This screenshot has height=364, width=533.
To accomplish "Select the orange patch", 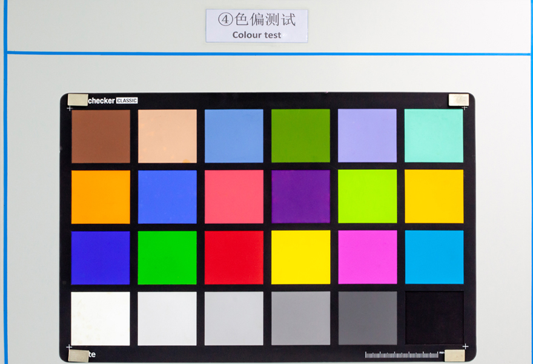I will (x=101, y=197).
